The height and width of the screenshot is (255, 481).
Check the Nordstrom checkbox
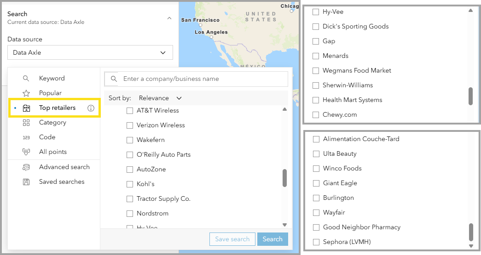click(130, 214)
